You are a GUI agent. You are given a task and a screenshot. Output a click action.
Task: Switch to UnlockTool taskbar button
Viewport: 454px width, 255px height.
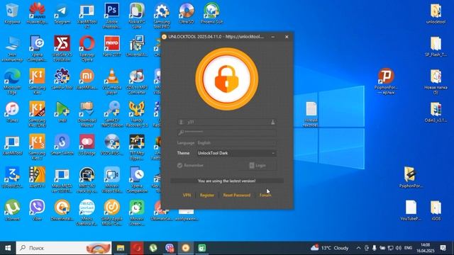186,248
